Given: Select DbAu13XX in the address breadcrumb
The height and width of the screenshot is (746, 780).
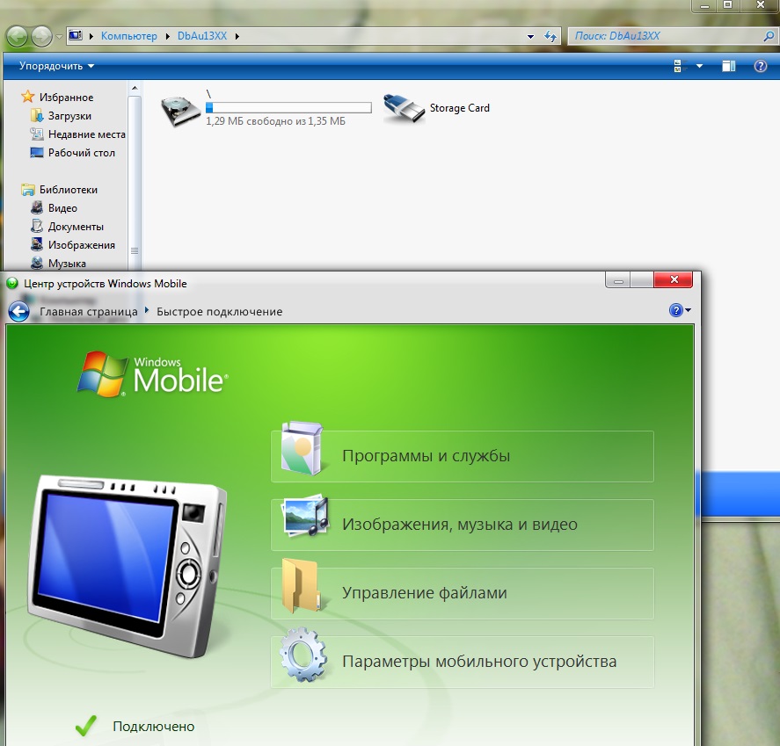Looking at the screenshot, I should coord(202,36).
